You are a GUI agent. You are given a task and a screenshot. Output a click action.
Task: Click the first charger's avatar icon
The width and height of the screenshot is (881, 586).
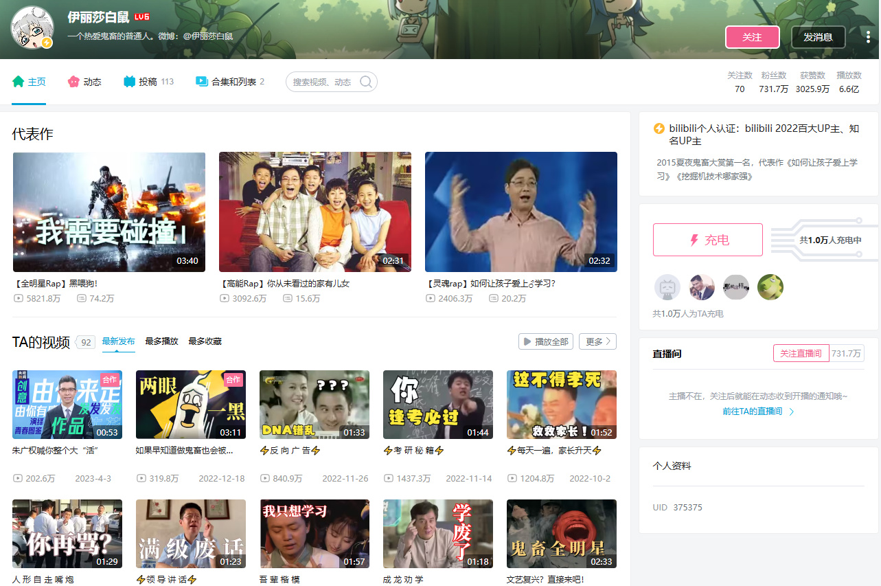667,287
